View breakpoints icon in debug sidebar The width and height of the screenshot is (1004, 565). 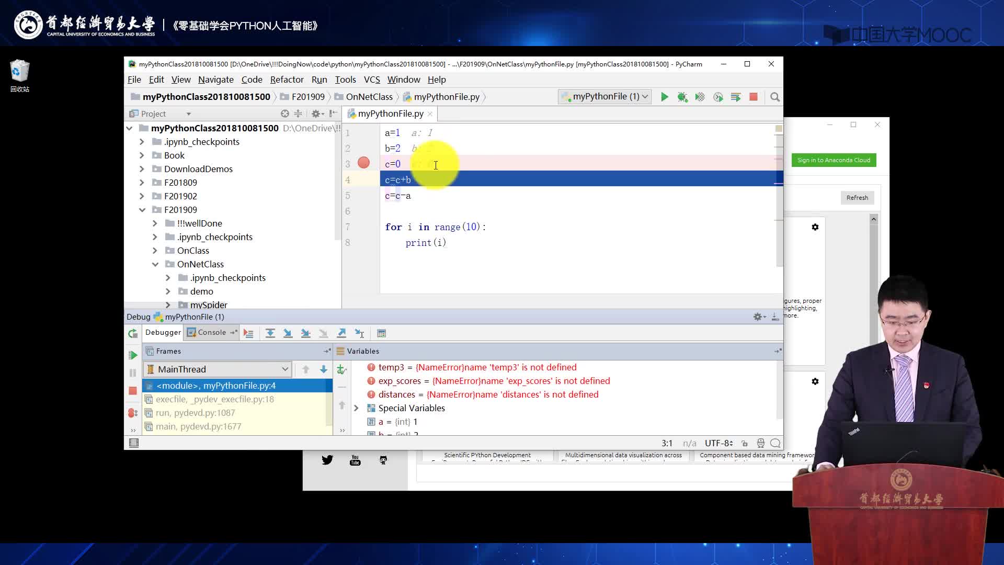click(133, 413)
